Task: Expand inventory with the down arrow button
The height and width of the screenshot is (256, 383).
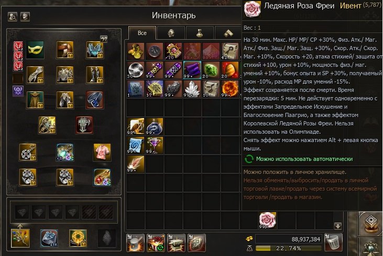Action: pyautogui.click(x=338, y=226)
